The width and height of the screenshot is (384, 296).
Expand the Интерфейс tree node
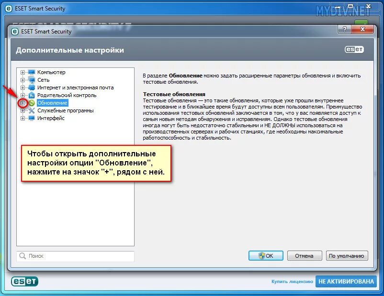coord(23,118)
